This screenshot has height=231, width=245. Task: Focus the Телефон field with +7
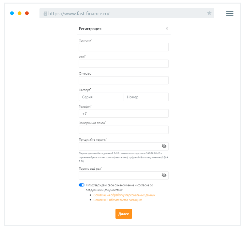(124, 113)
